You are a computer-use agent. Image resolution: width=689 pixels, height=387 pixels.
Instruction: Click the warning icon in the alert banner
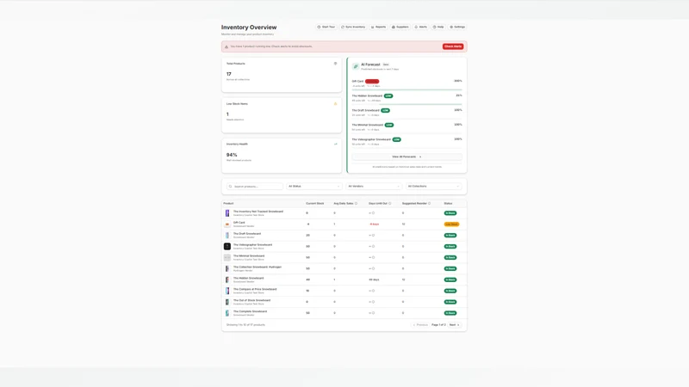(x=227, y=46)
